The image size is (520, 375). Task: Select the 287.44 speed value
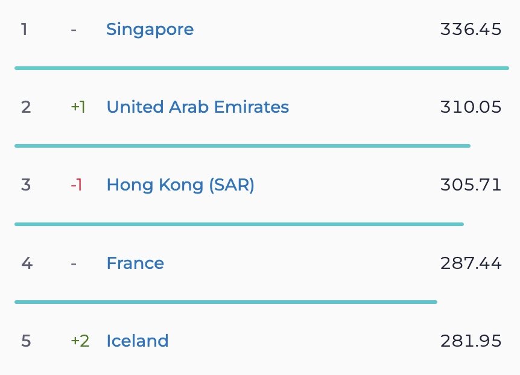coord(471,263)
